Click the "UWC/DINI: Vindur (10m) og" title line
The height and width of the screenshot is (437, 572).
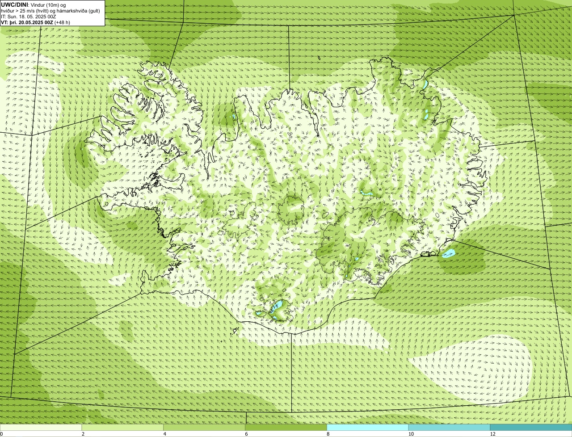[34, 4]
